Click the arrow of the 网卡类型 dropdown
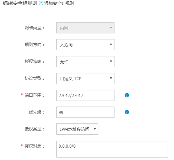Image resolution: width=174 pixels, height=160 pixels. click(x=111, y=28)
